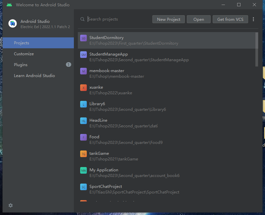Click the X xuanke project icon
This screenshot has height=215, width=265.
[83, 88]
